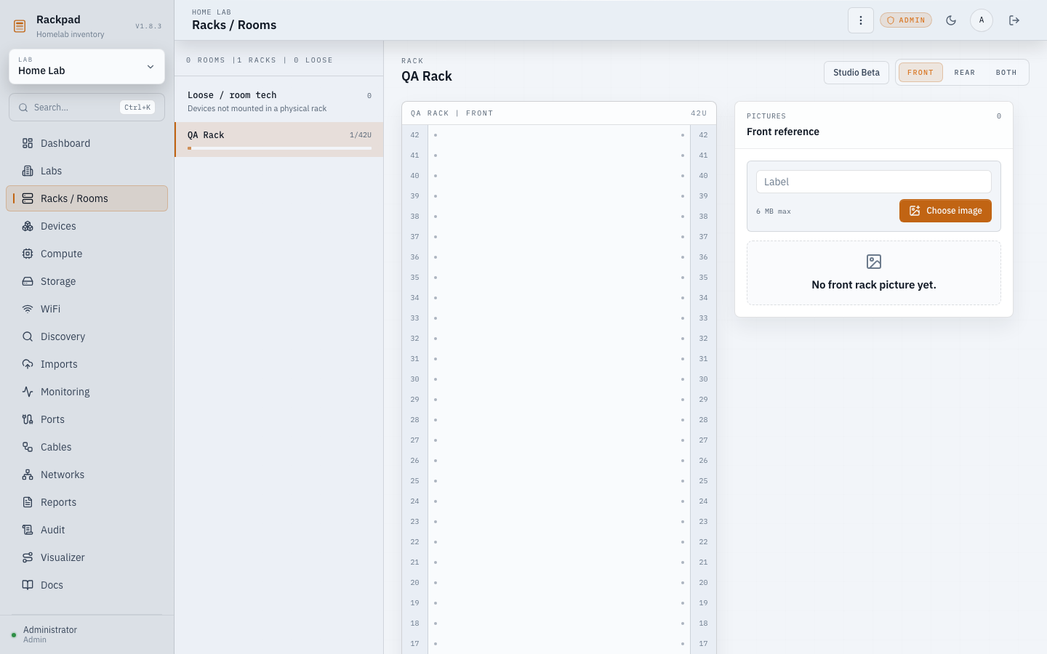Open the user avatar A menu
1047x654 pixels.
click(982, 20)
